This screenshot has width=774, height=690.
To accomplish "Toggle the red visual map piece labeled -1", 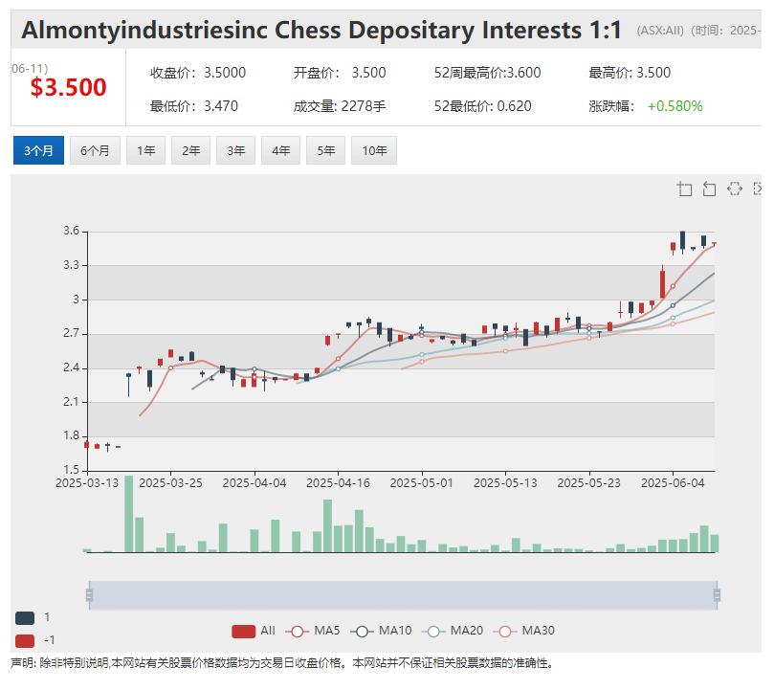I will coord(25,640).
